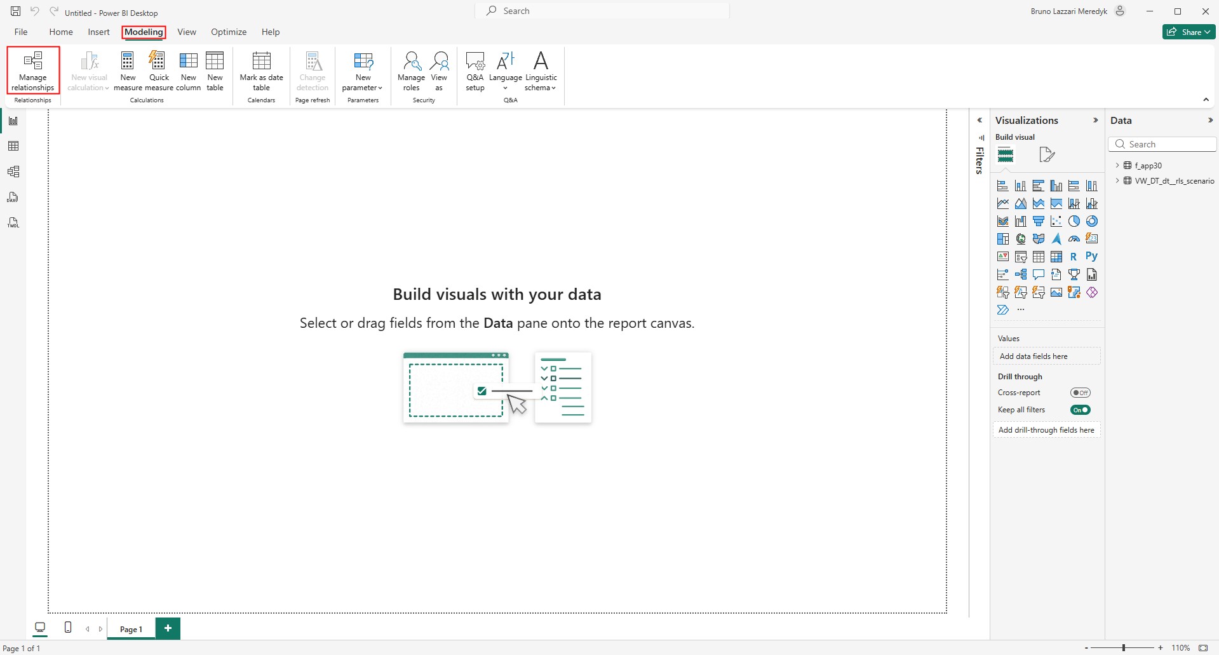Image resolution: width=1219 pixels, height=655 pixels.
Task: Switch to the View tab
Action: coord(187,32)
